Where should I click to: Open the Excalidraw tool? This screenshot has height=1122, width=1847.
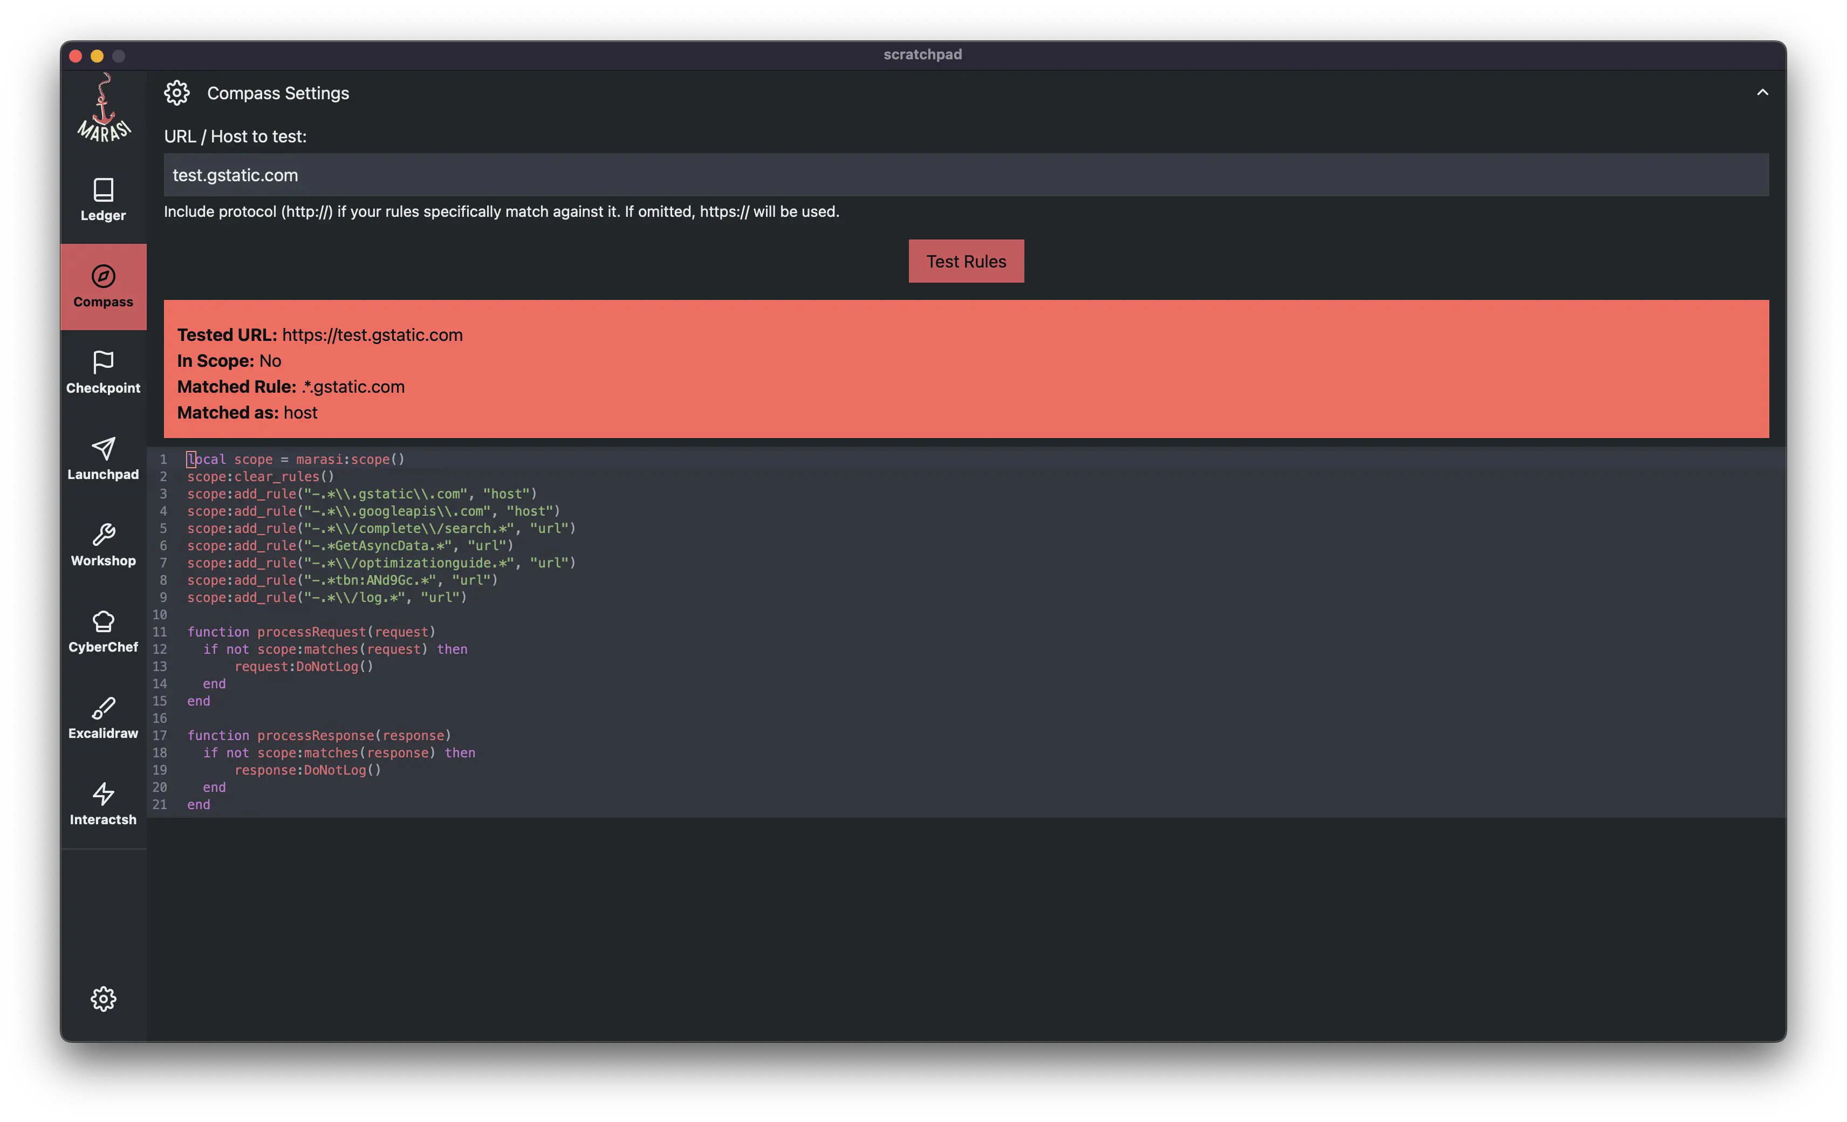[x=102, y=718]
